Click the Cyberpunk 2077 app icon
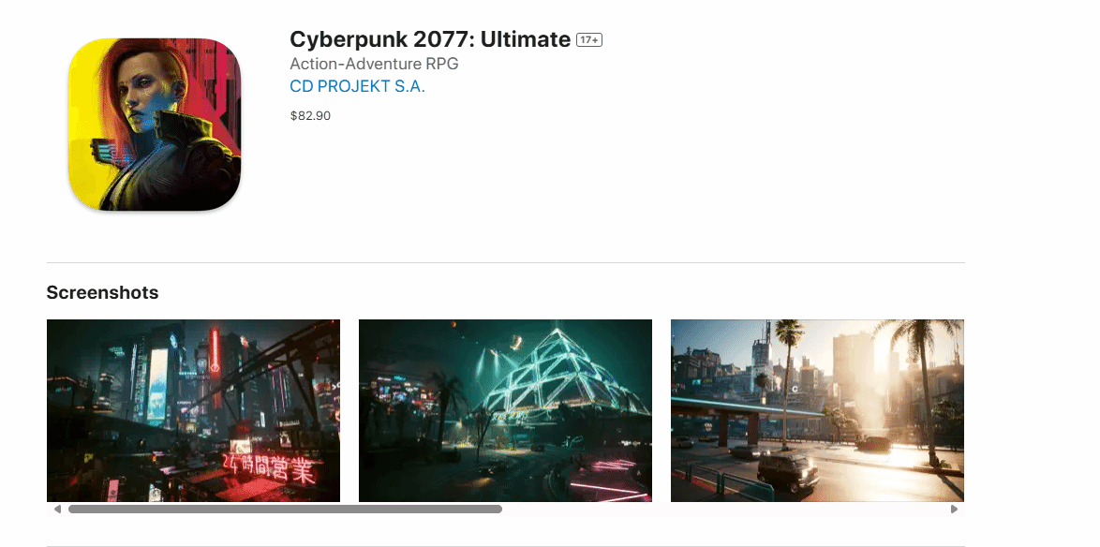This screenshot has height=547, width=1100. tap(155, 125)
